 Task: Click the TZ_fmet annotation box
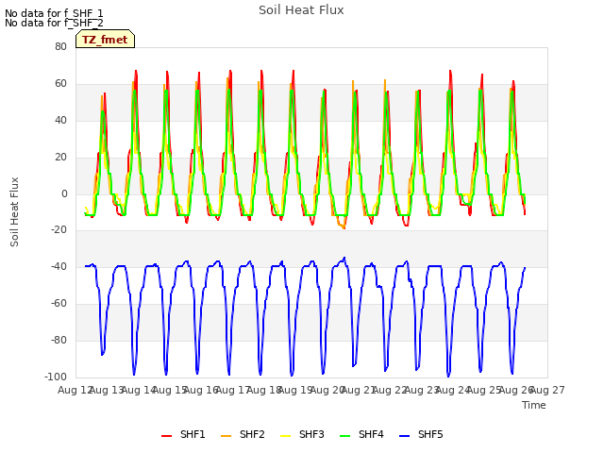tap(105, 39)
